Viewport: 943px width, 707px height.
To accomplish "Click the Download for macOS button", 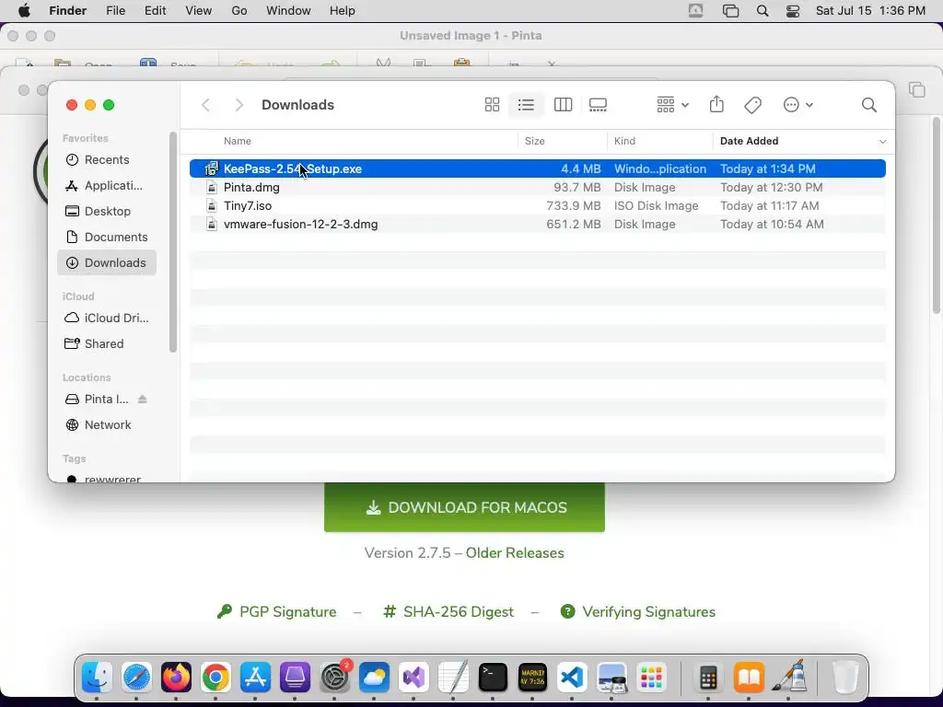I will (464, 507).
